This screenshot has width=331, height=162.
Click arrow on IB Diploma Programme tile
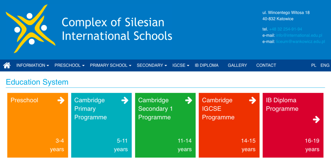coord(316,119)
